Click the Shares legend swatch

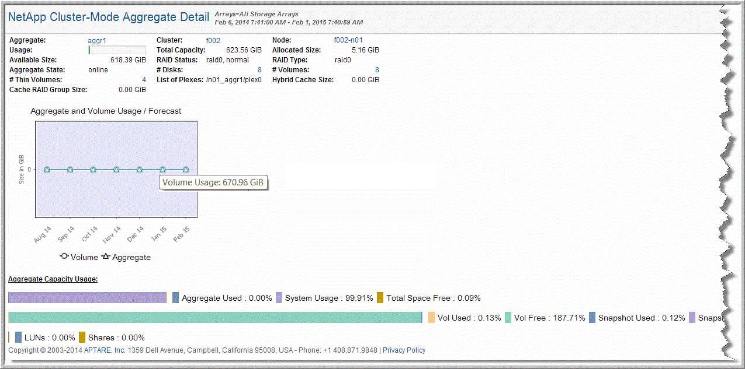click(82, 338)
